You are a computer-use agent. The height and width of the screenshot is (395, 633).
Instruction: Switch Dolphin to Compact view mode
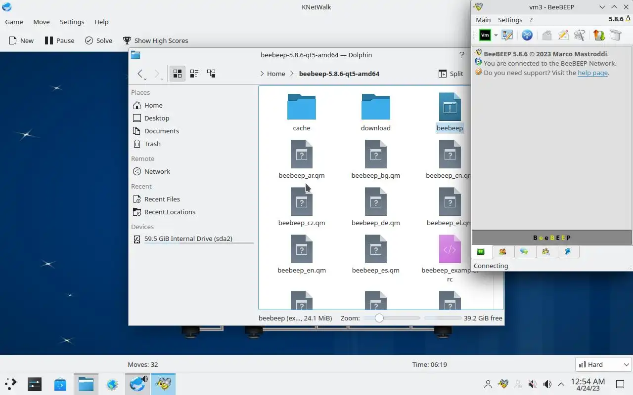194,74
